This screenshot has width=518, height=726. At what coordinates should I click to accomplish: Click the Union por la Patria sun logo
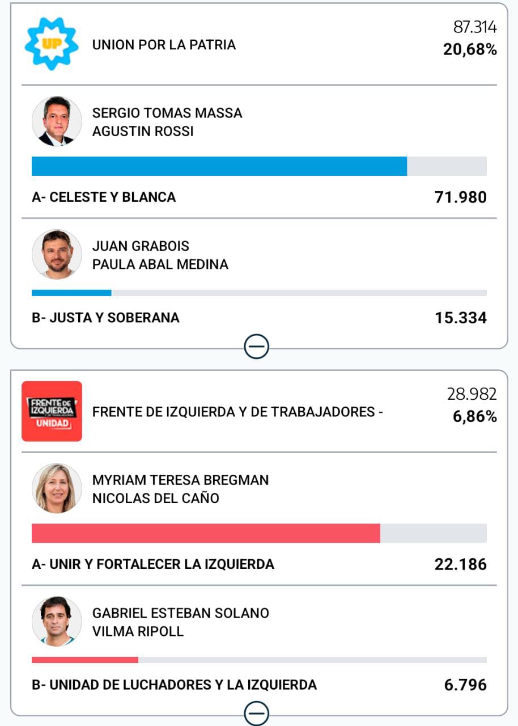pos(52,44)
